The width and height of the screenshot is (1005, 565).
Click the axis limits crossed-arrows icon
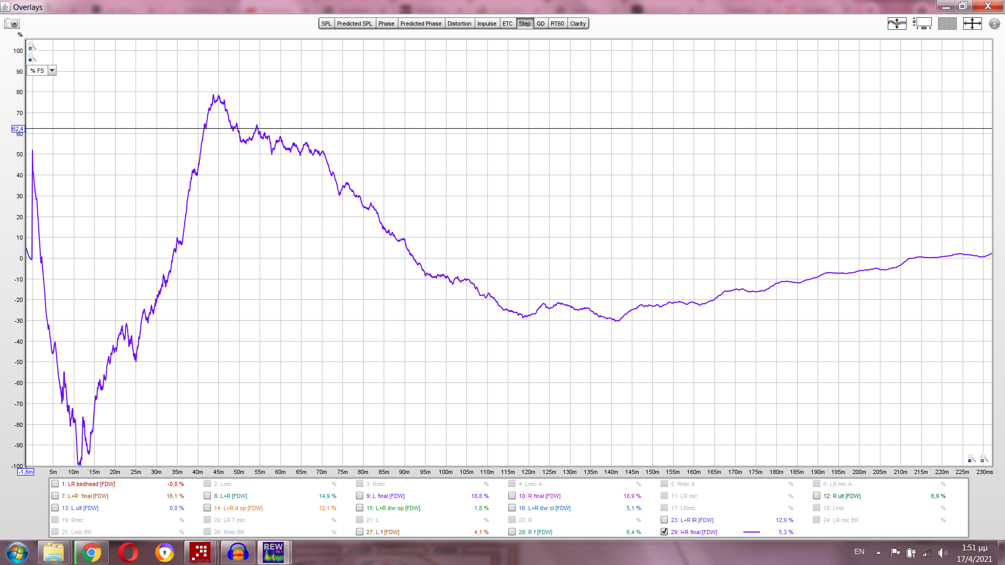pyautogui.click(x=972, y=24)
